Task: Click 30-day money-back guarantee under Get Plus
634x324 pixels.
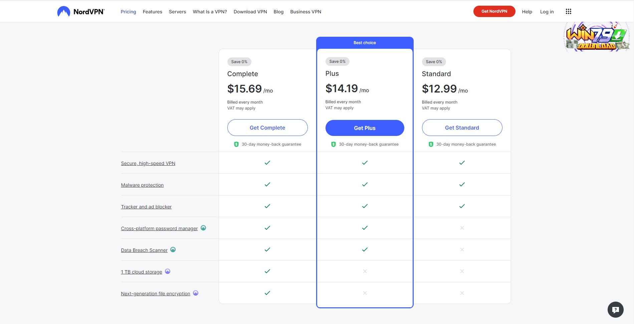Action: (x=369, y=144)
